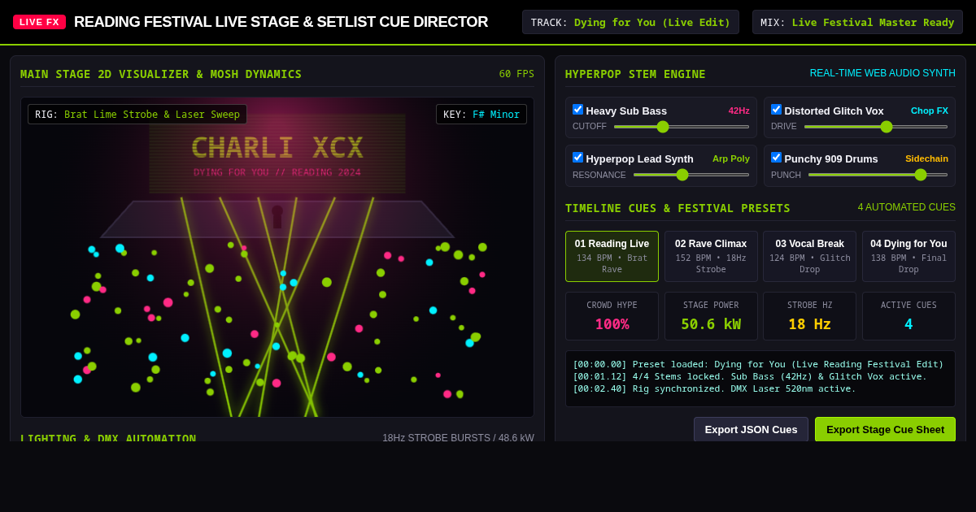The image size is (976, 512).
Task: Click the ACTIVE CUES 4 stat
Action: (x=908, y=316)
